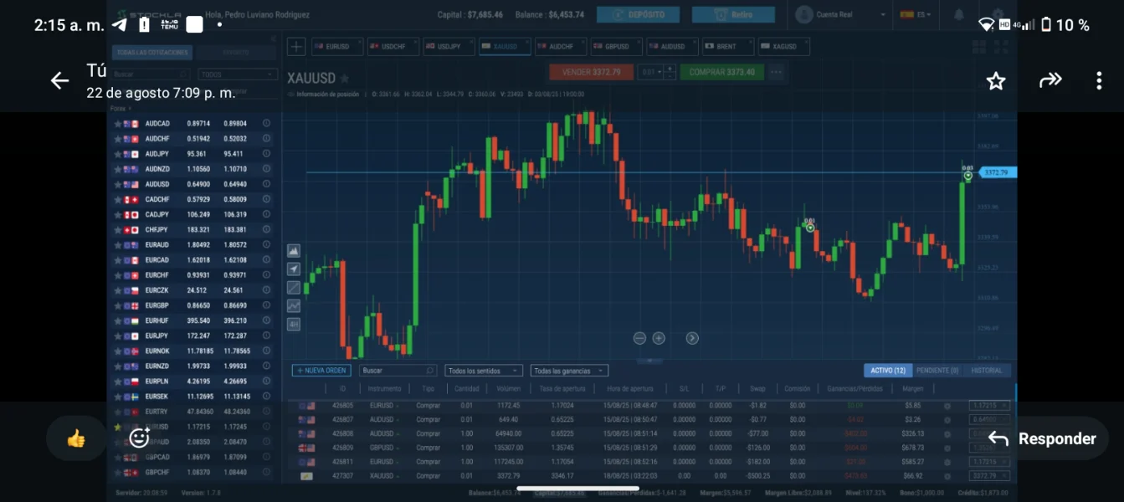Open settings gear for order 427307
Screen dimensions: 1124x502
click(x=947, y=476)
